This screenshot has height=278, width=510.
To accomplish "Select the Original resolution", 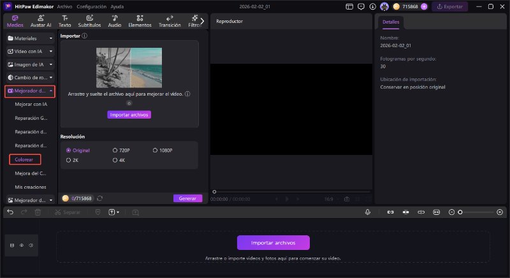I will click(78, 150).
